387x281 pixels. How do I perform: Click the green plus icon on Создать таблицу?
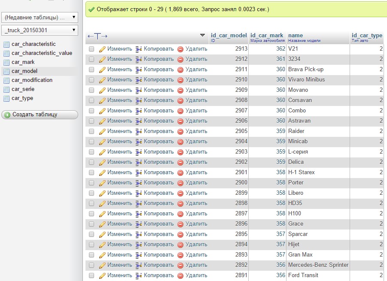(x=7, y=115)
